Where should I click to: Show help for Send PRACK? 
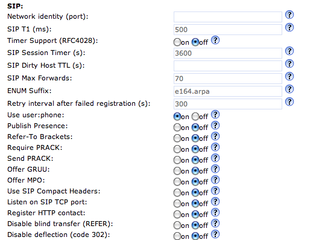(215, 158)
